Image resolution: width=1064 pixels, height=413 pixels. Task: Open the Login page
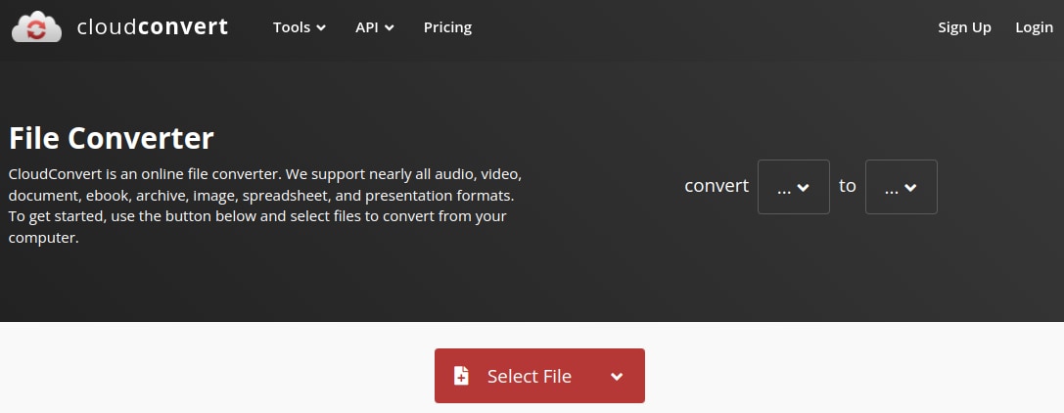pyautogui.click(x=1034, y=27)
